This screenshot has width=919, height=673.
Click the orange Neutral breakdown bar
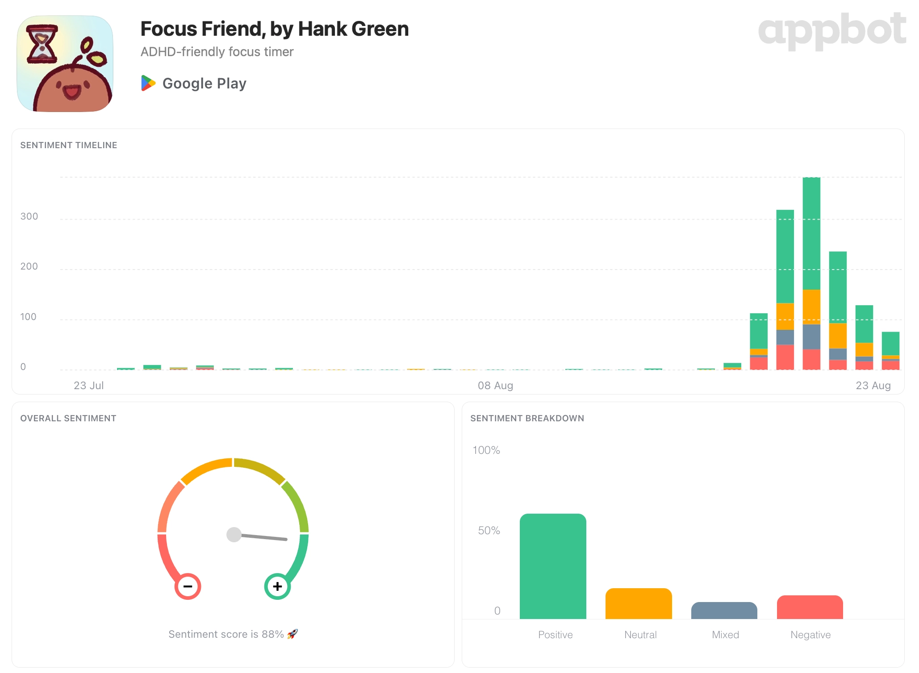point(639,603)
